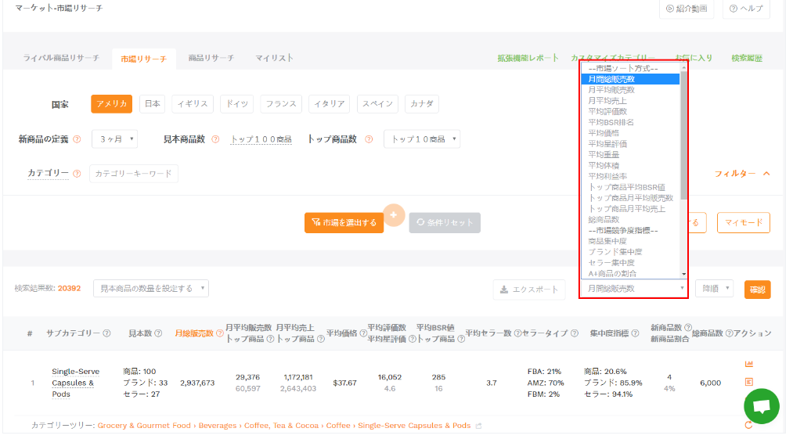Open the トップ１０商品 dropdown
The image size is (793, 439).
point(422,139)
